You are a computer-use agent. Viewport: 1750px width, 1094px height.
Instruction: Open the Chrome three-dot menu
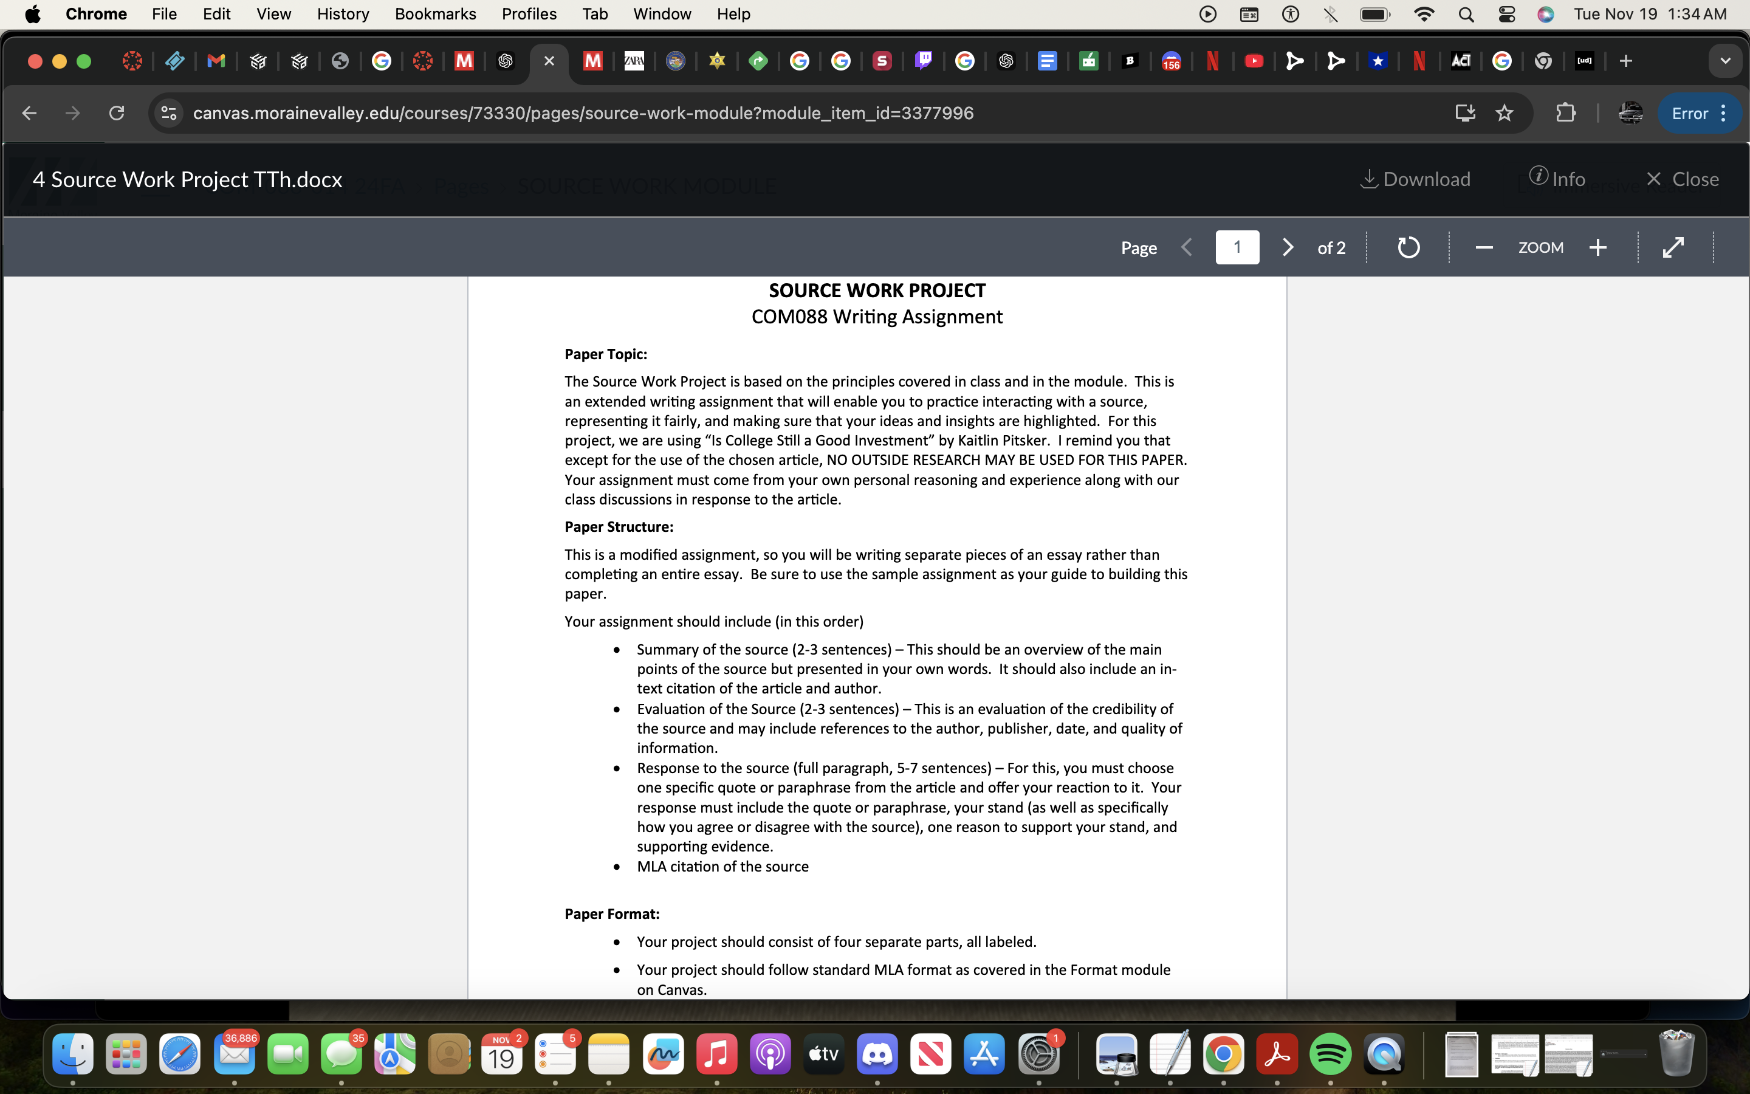[x=1723, y=113]
